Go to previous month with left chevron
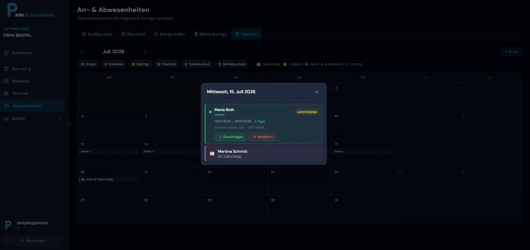Screen dimensions: 530x250 81,52
